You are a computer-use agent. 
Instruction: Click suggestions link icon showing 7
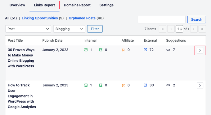point(168,50)
